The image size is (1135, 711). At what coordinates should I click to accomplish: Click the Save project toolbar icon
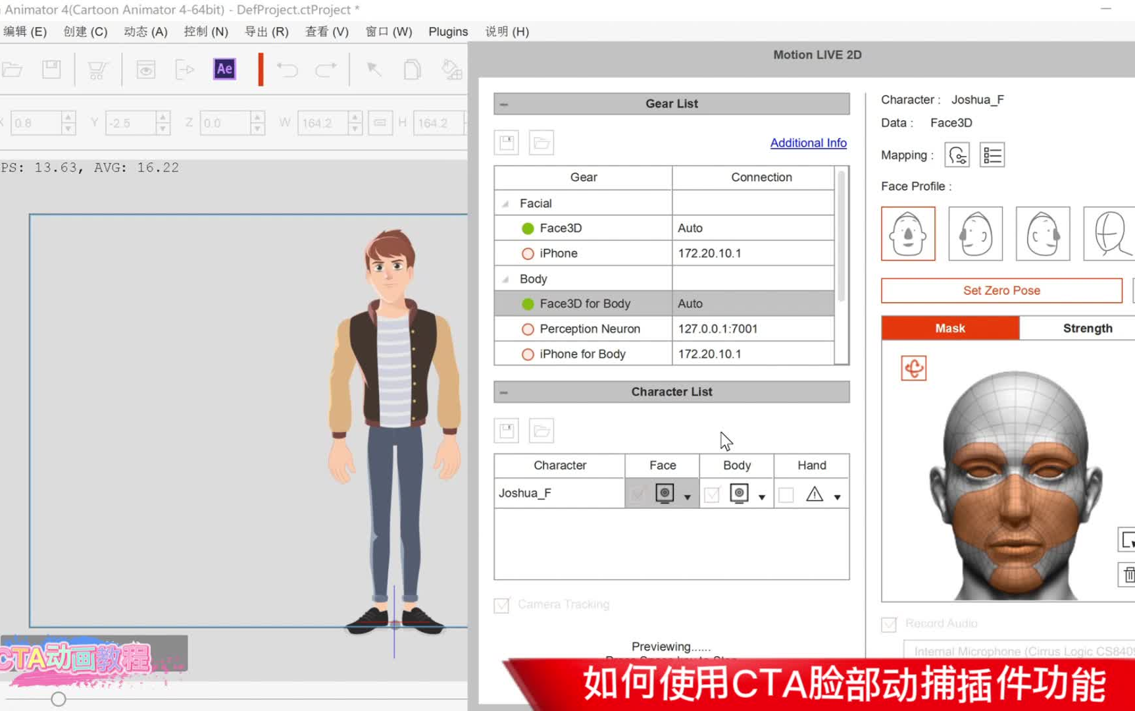(x=51, y=69)
